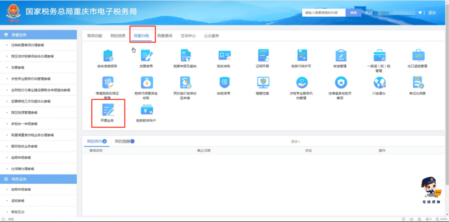
Task: Open 发票套餐 in sidebar
Action: pyautogui.click(x=18, y=67)
